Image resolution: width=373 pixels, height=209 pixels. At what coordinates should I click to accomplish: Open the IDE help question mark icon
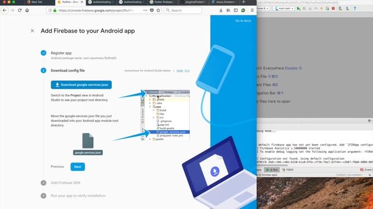click(355, 9)
